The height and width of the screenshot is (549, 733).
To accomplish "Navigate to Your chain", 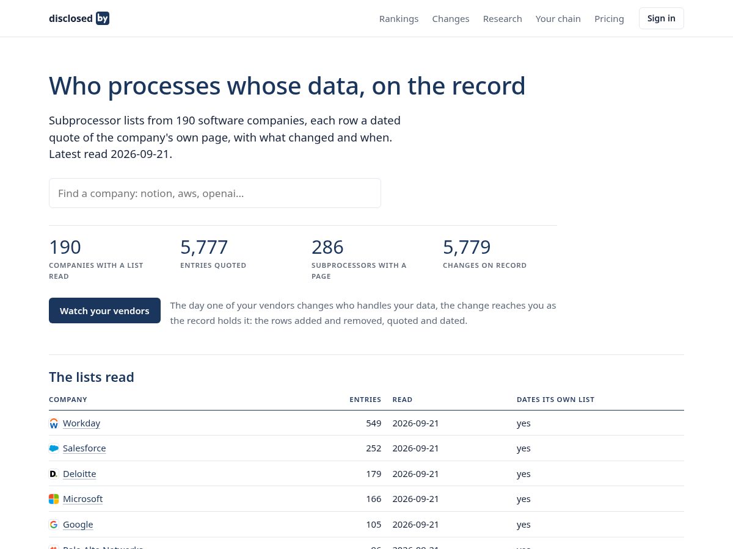I will click(558, 18).
